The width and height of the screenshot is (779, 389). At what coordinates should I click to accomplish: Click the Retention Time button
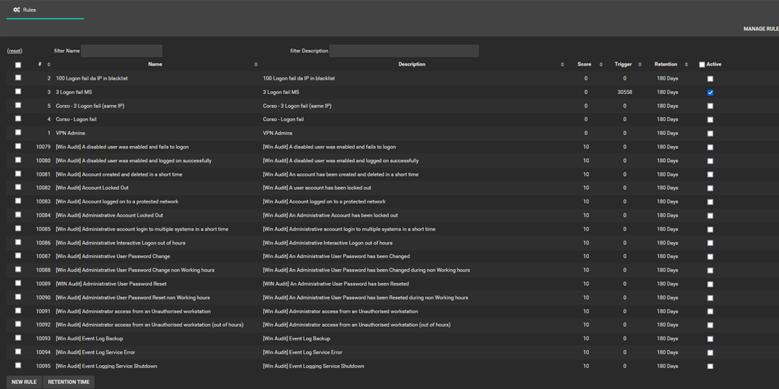coord(68,382)
